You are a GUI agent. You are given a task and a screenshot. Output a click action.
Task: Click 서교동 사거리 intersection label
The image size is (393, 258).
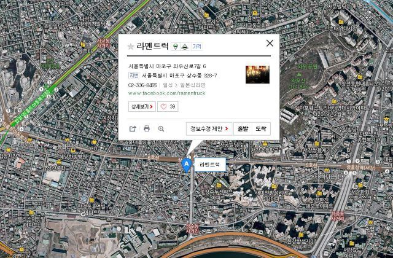103,43
